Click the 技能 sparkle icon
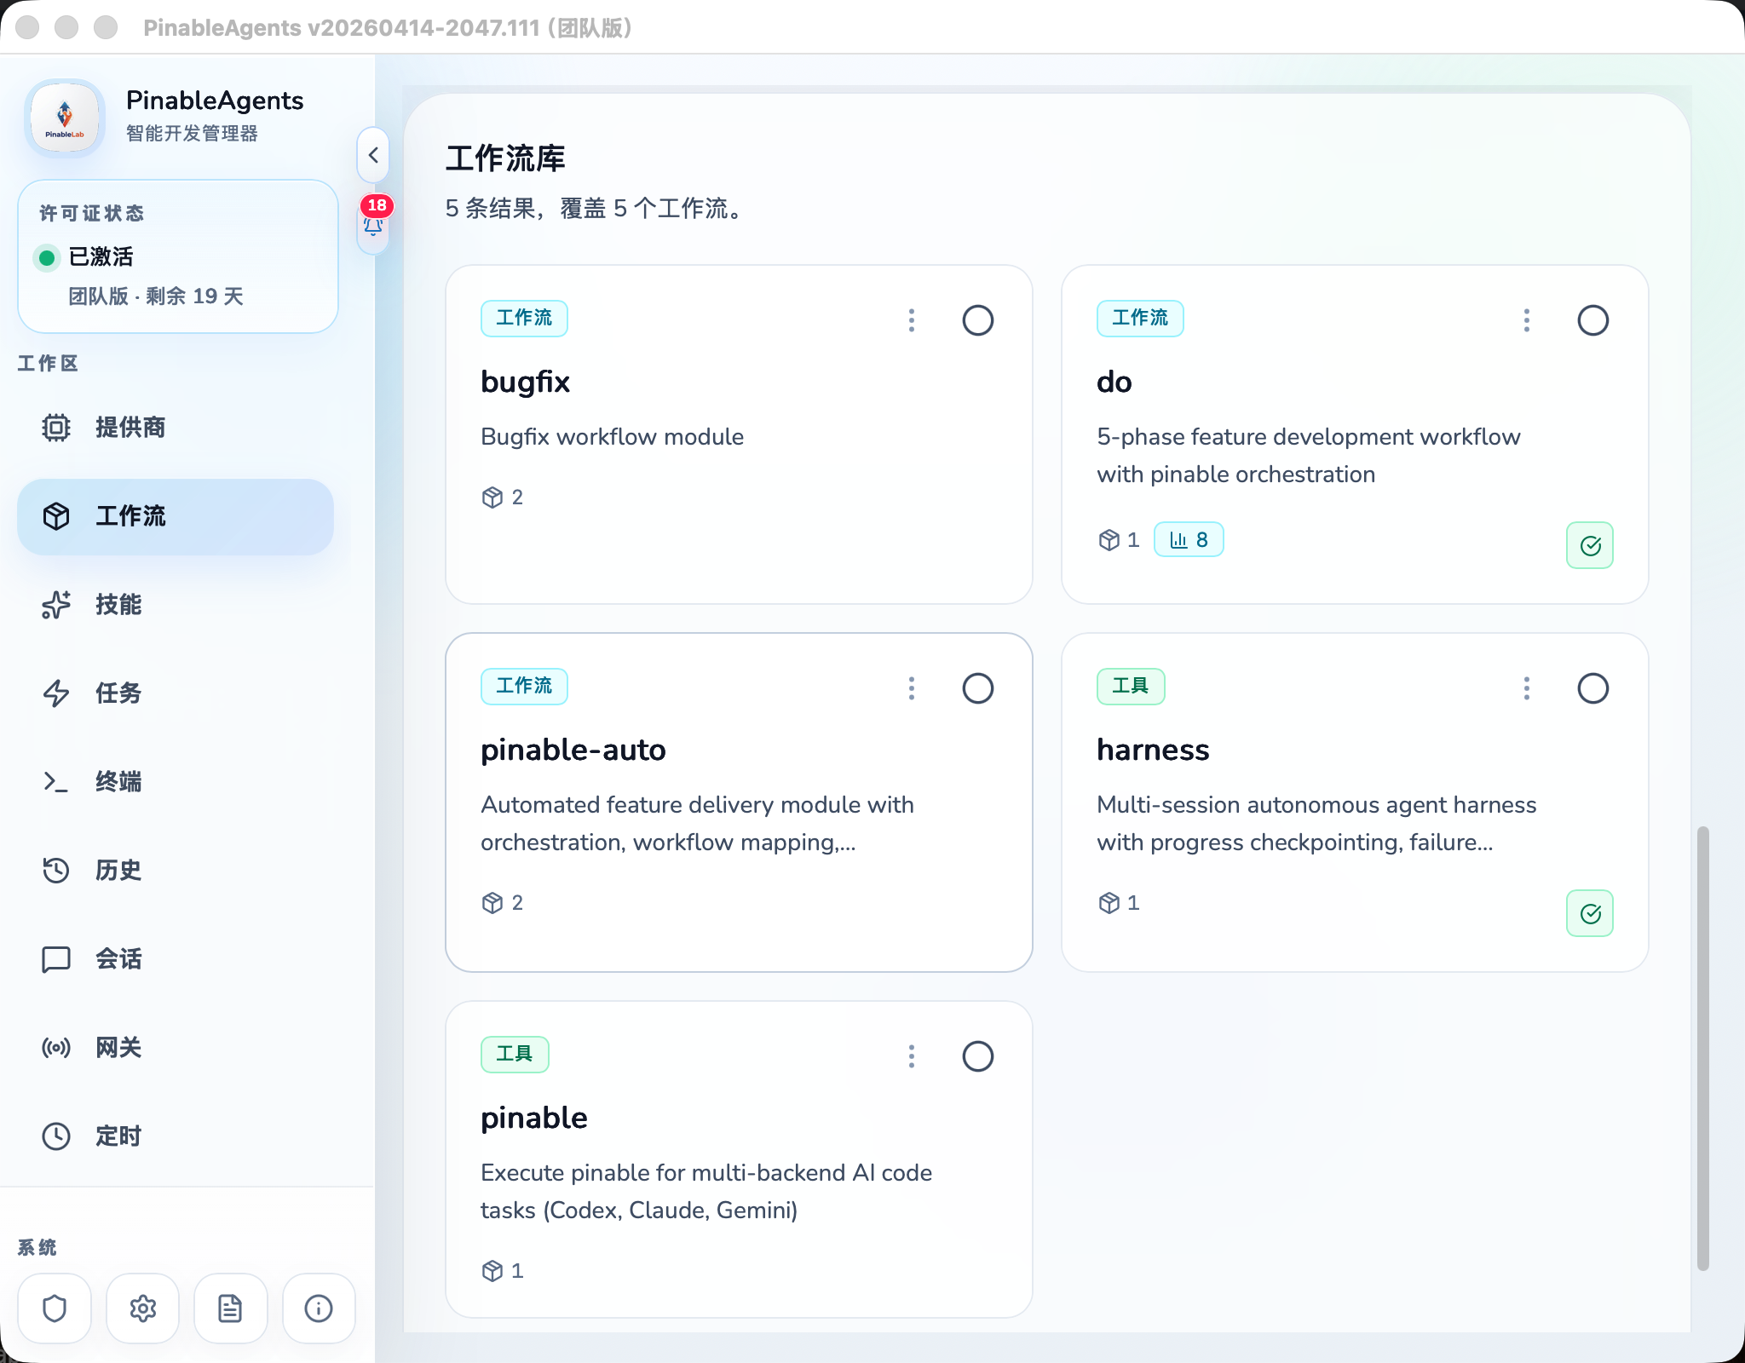 (56, 605)
